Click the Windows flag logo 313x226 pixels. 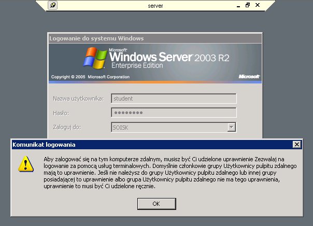click(x=95, y=58)
